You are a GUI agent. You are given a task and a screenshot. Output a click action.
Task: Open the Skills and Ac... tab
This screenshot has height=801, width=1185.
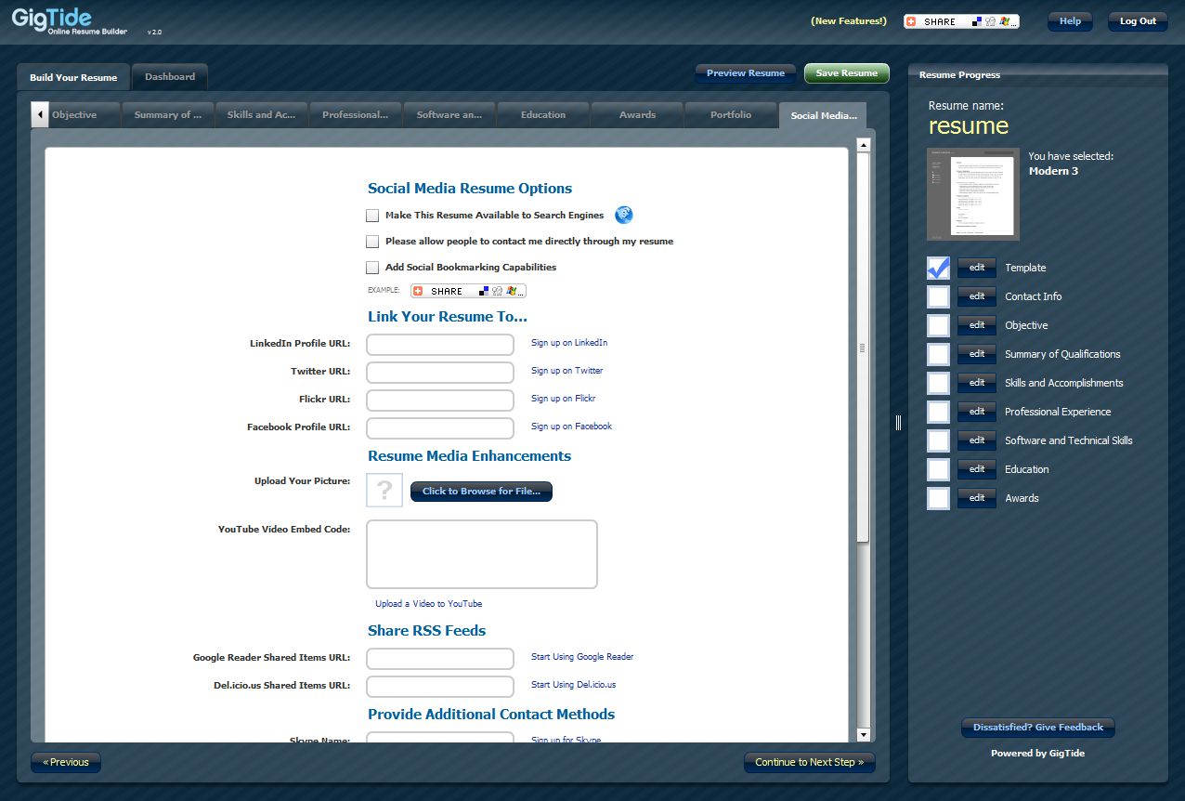pos(262,115)
